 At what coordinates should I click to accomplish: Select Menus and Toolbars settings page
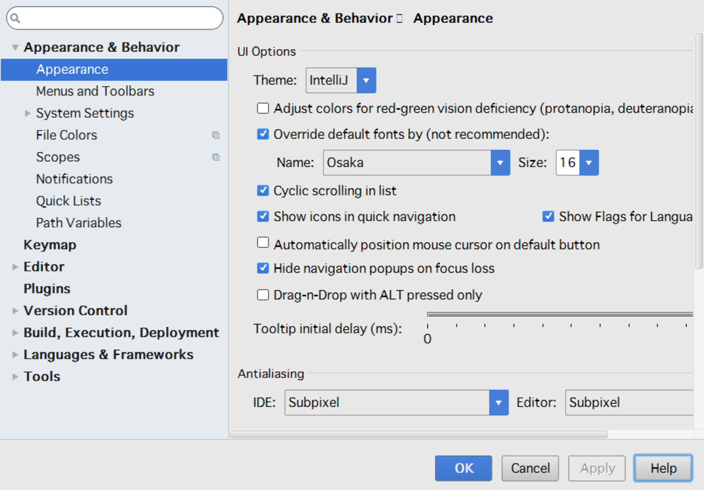95,91
